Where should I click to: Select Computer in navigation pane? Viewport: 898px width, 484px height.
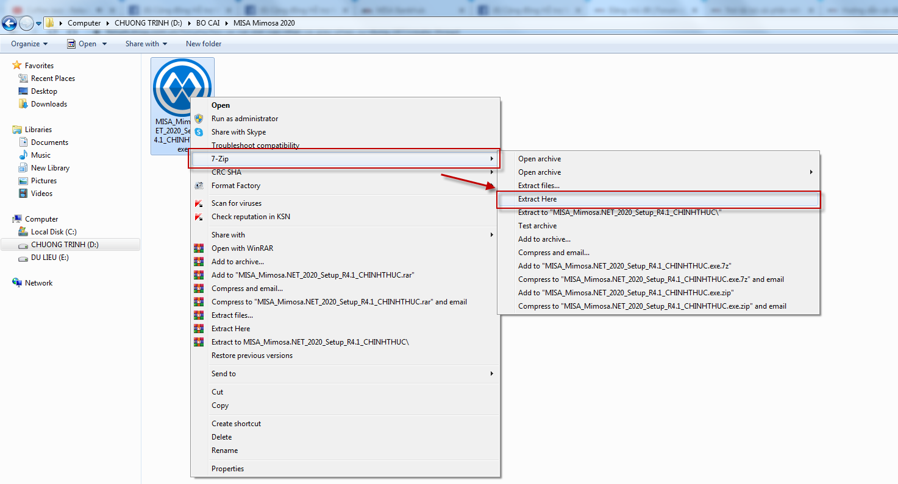pyautogui.click(x=41, y=219)
